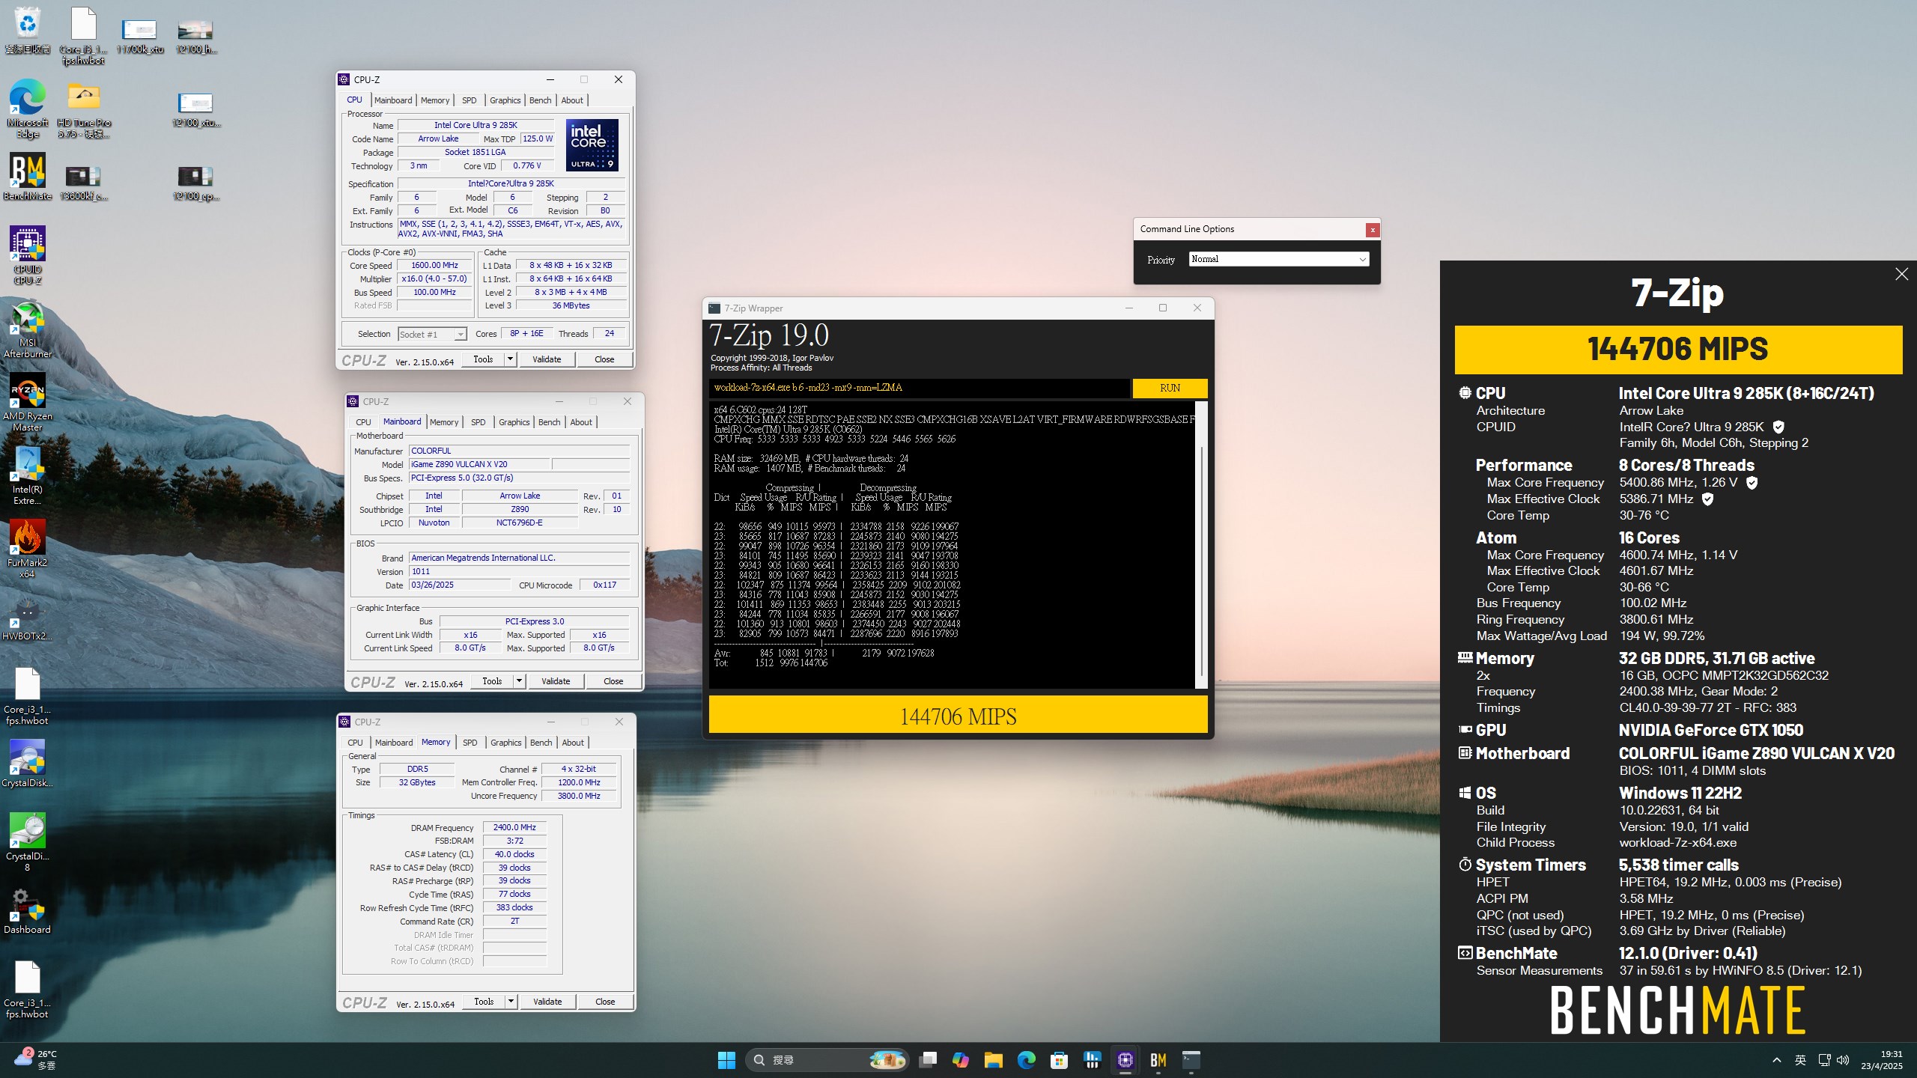Launch MSI Afterburner desktop shortcut

[x=28, y=329]
